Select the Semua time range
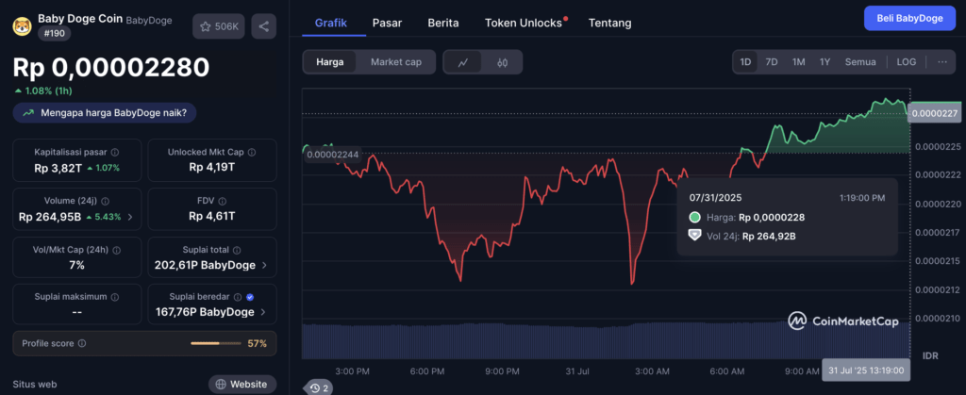The width and height of the screenshot is (966, 395). (860, 62)
